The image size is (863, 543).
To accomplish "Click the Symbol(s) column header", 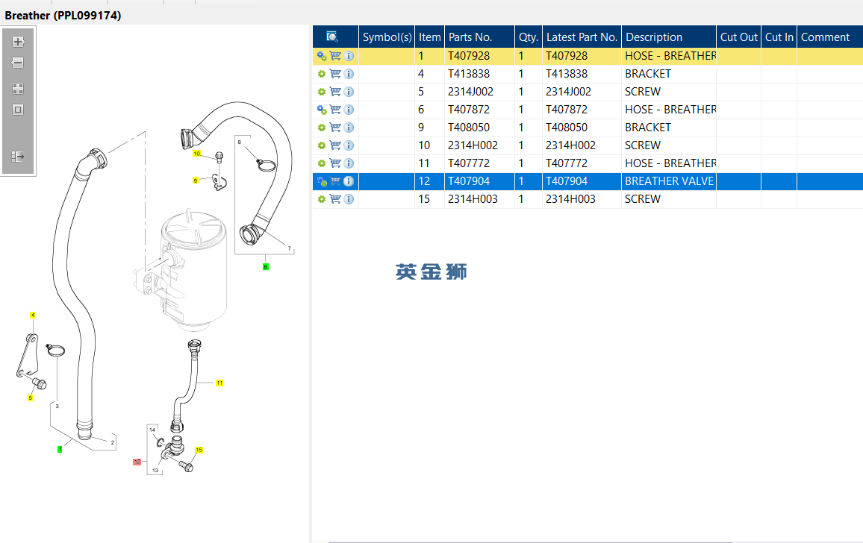I will tap(387, 37).
